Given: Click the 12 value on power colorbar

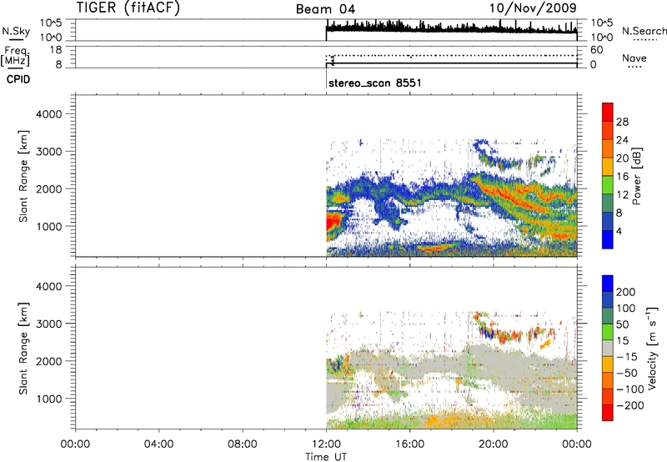Looking at the screenshot, I should tap(622, 195).
